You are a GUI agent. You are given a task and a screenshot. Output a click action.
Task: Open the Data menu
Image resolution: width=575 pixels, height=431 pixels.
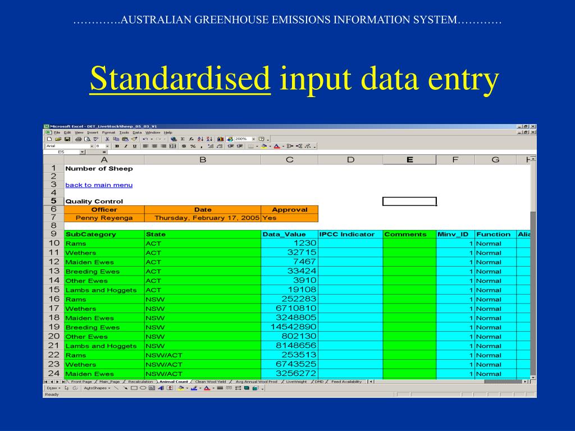pyautogui.click(x=137, y=132)
